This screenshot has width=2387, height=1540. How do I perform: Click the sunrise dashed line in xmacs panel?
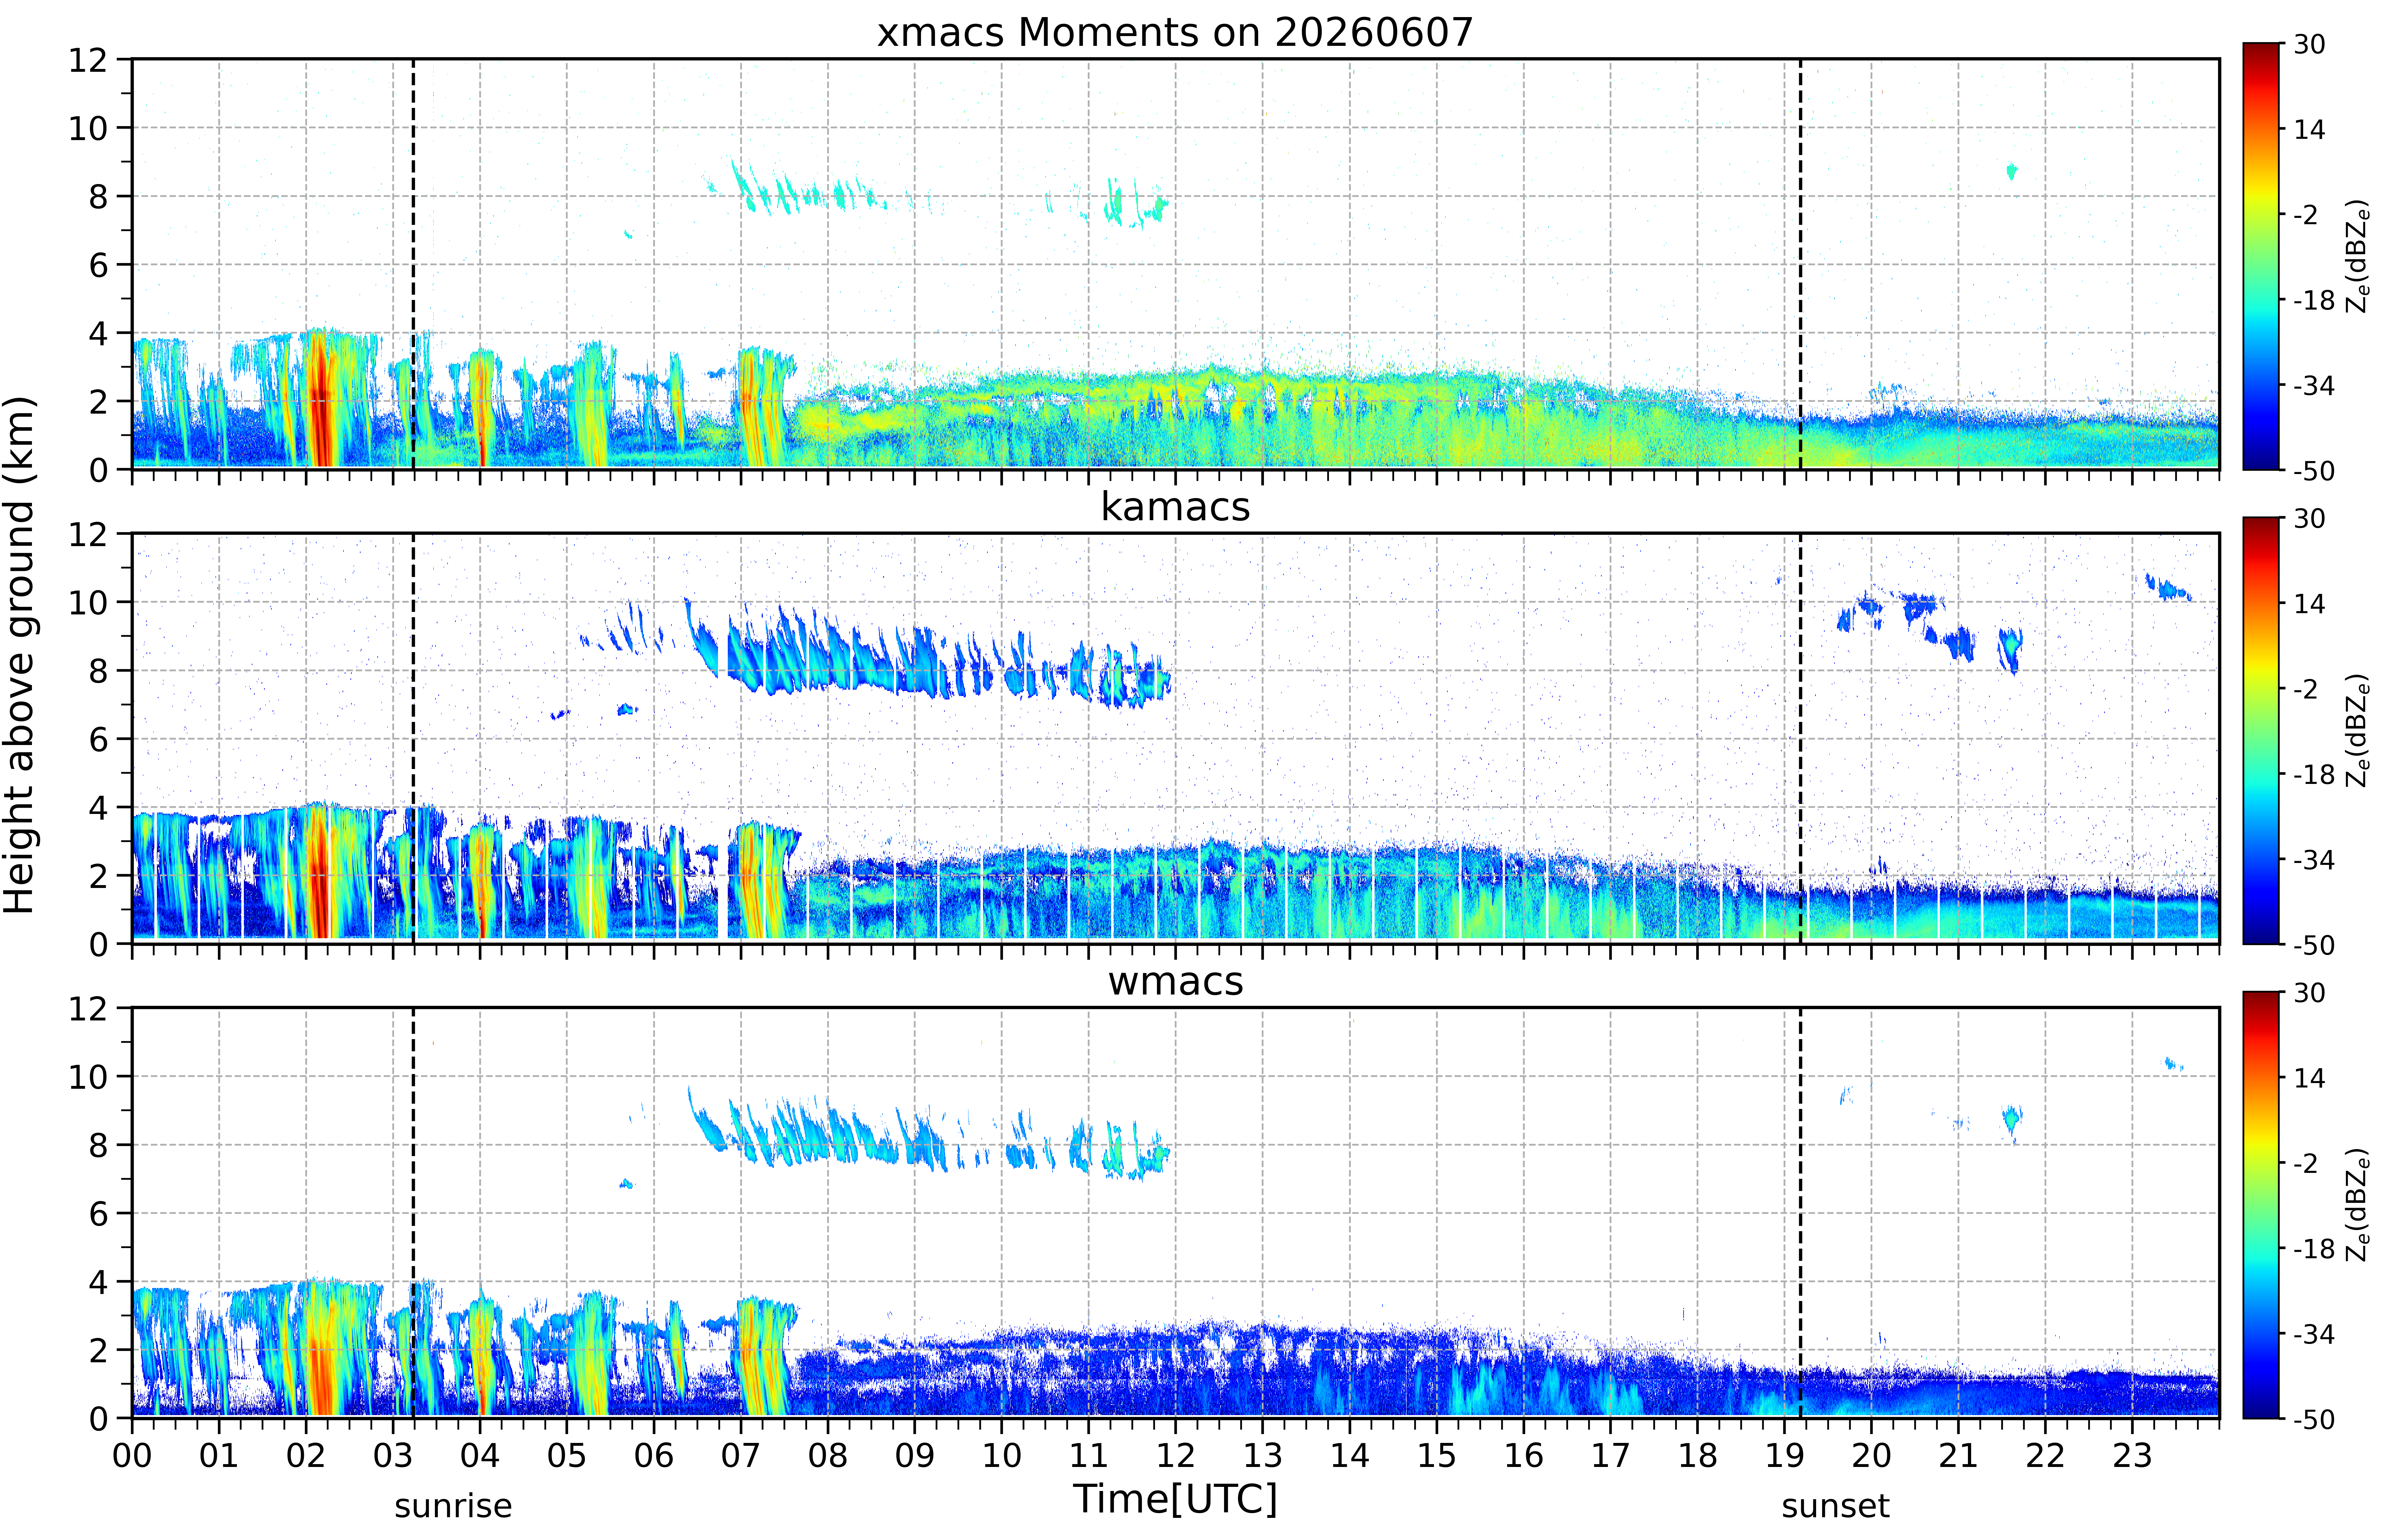click(413, 264)
